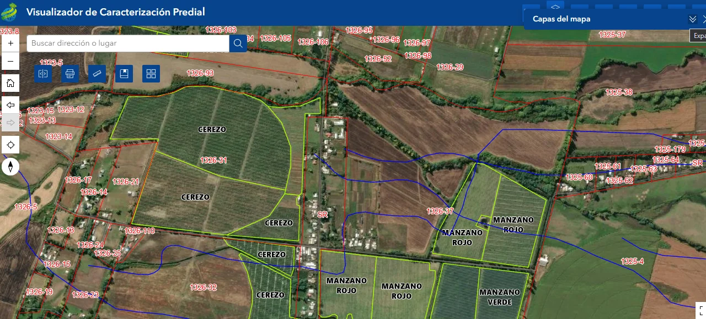The width and height of the screenshot is (706, 319).
Task: Select parcel label 1326-5
Action: pyautogui.click(x=25, y=207)
